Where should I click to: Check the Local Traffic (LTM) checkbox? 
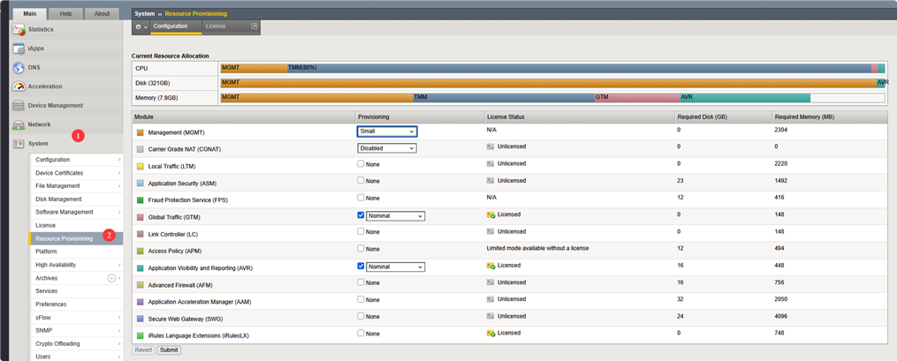click(x=361, y=164)
